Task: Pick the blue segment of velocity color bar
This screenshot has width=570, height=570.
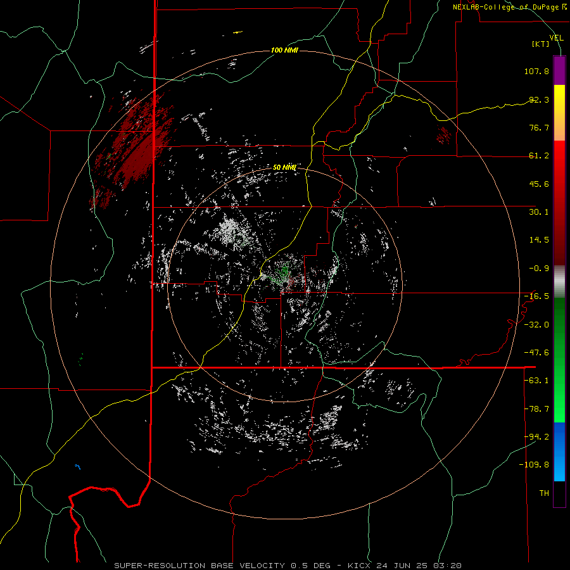Action: coord(559,452)
